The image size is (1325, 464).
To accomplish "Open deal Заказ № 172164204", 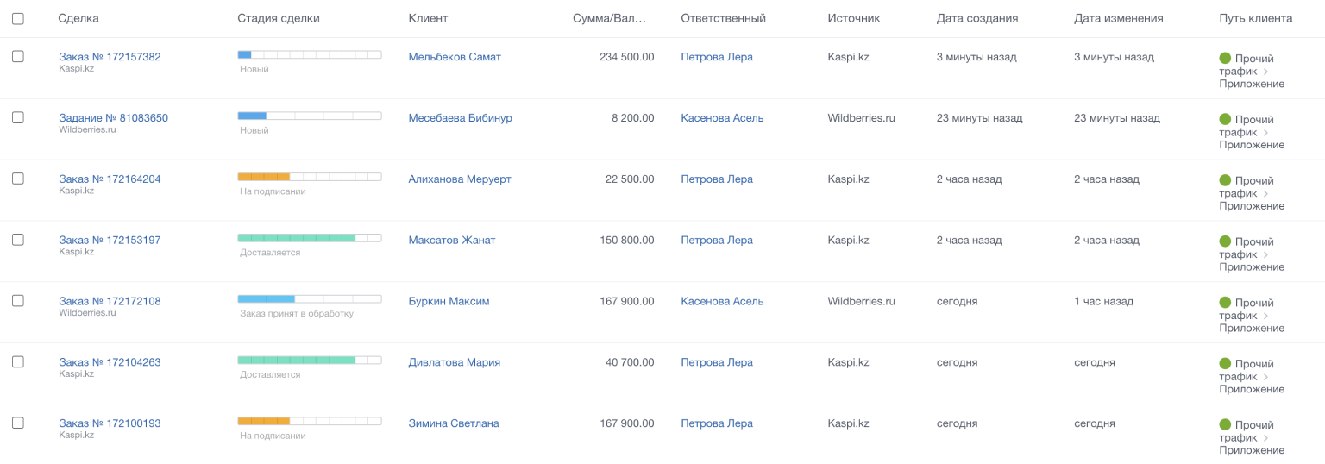I will [110, 179].
